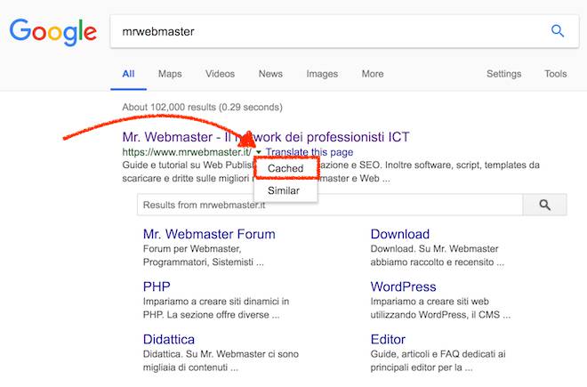Open the Tools search options
The height and width of the screenshot is (387, 587).
coord(555,74)
